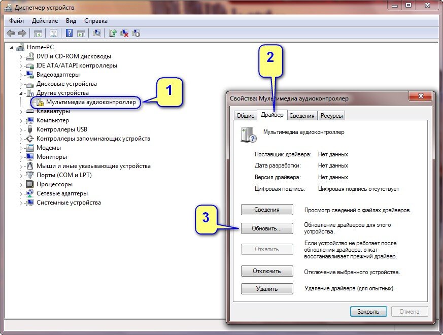Open the Справка menu
The height and width of the screenshot is (335, 443).
[96, 21]
